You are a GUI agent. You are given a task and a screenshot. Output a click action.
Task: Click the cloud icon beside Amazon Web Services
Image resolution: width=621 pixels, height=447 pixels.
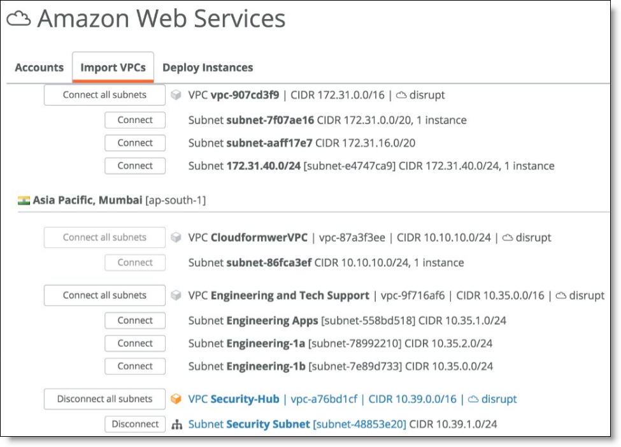[18, 18]
